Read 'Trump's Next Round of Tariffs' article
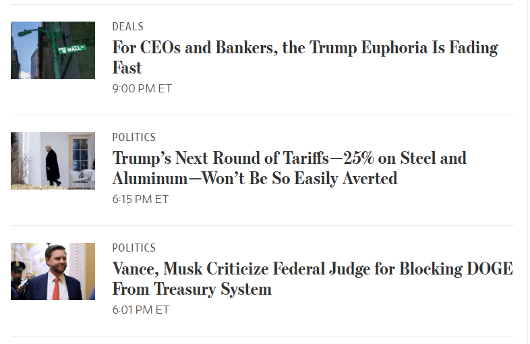This screenshot has height=344, width=530. click(289, 159)
